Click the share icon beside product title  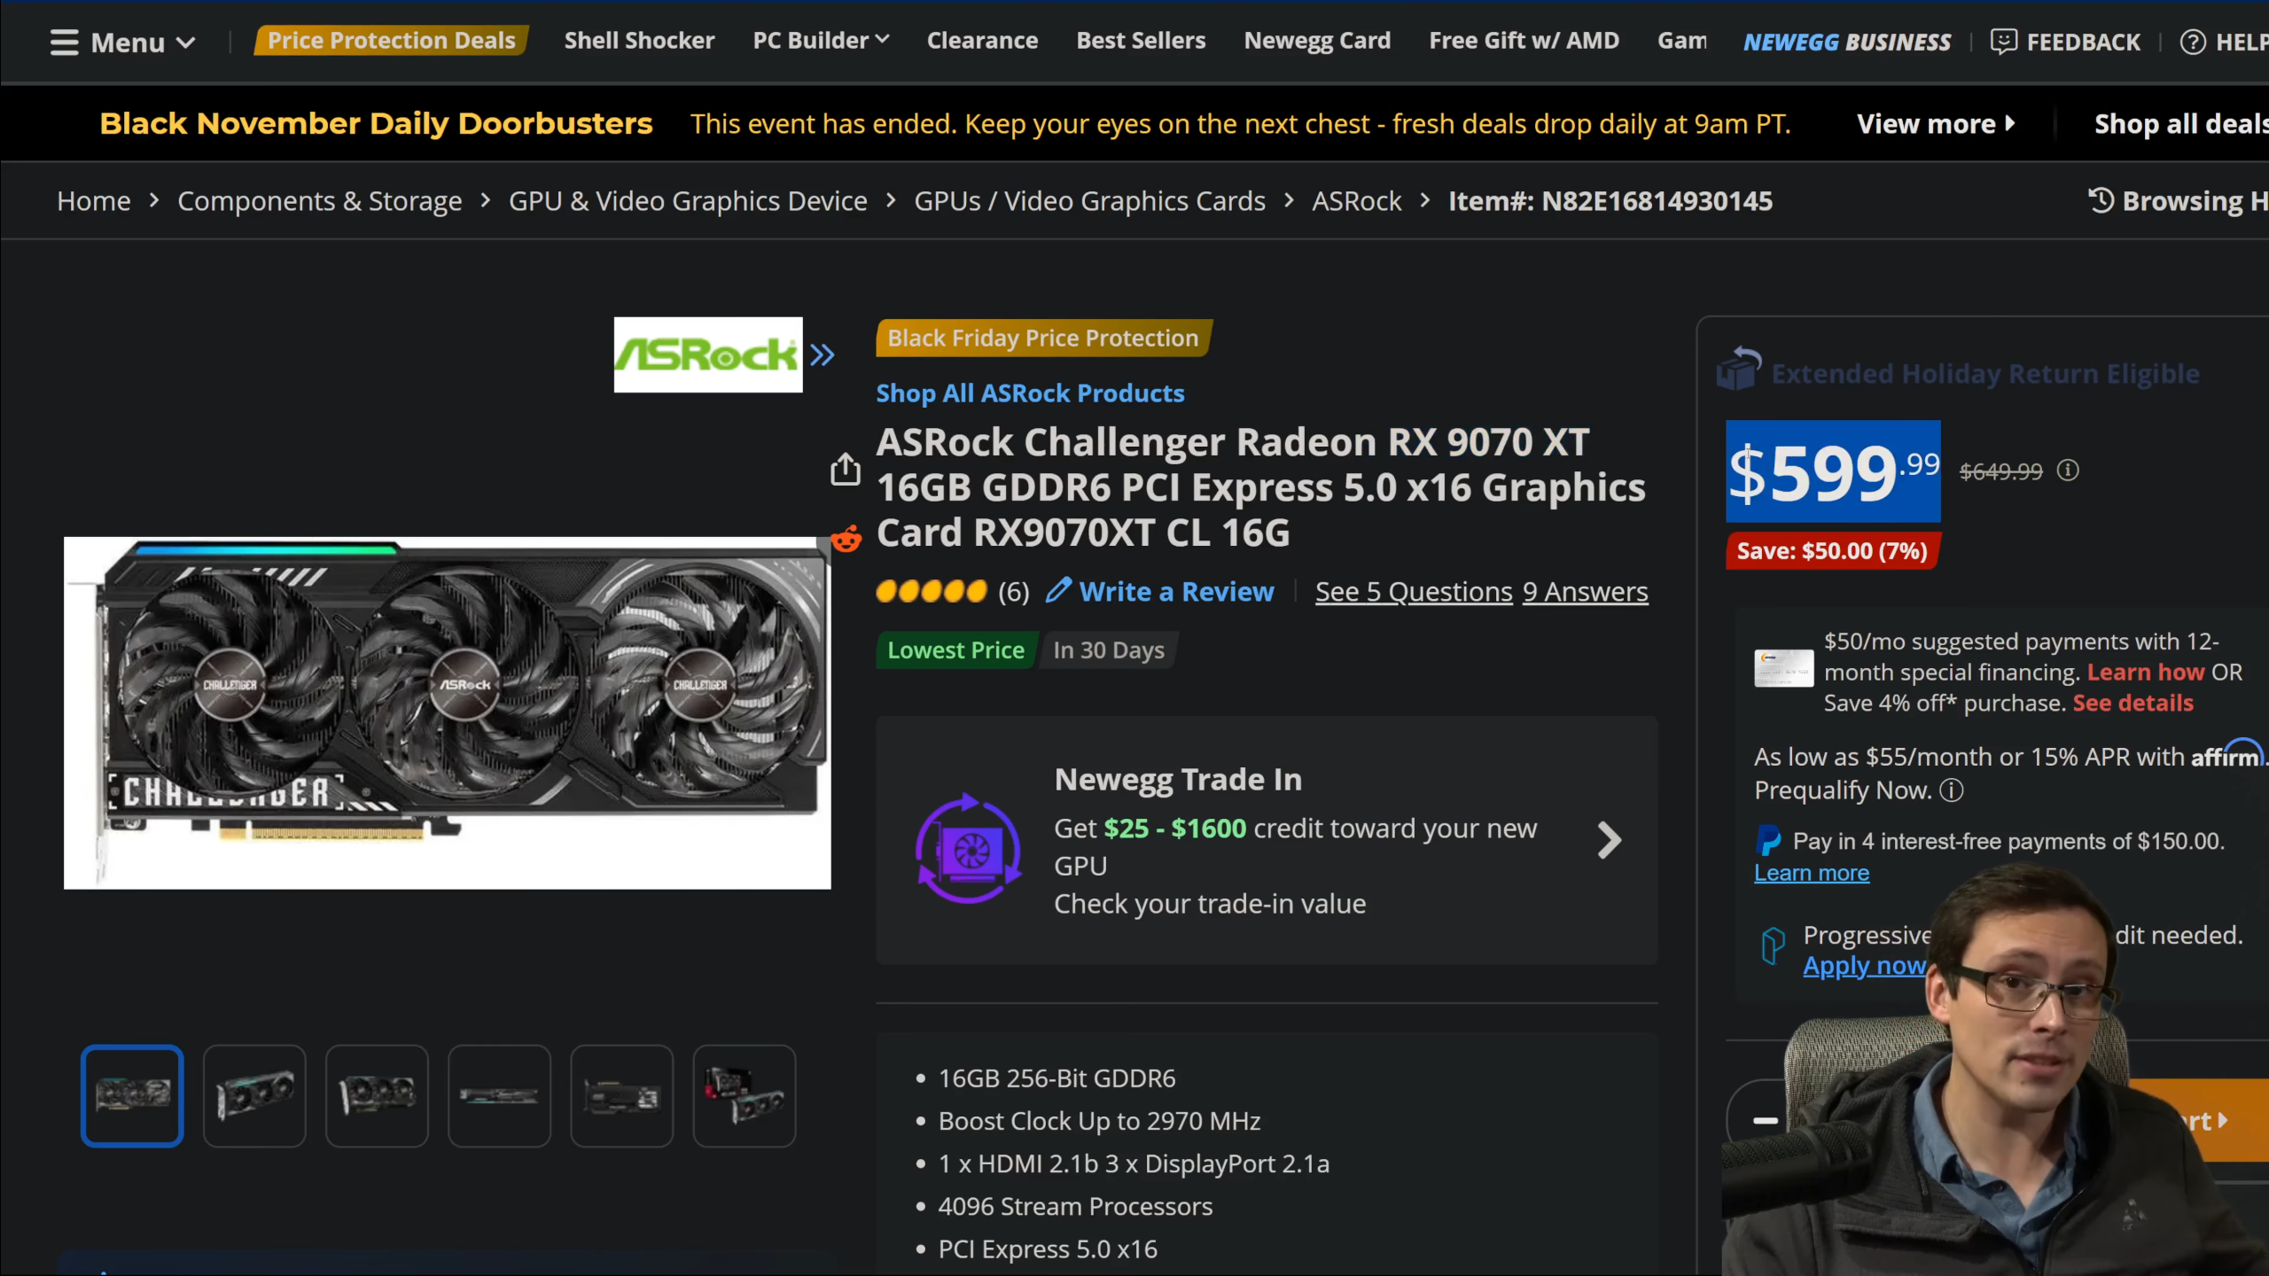[x=846, y=469]
